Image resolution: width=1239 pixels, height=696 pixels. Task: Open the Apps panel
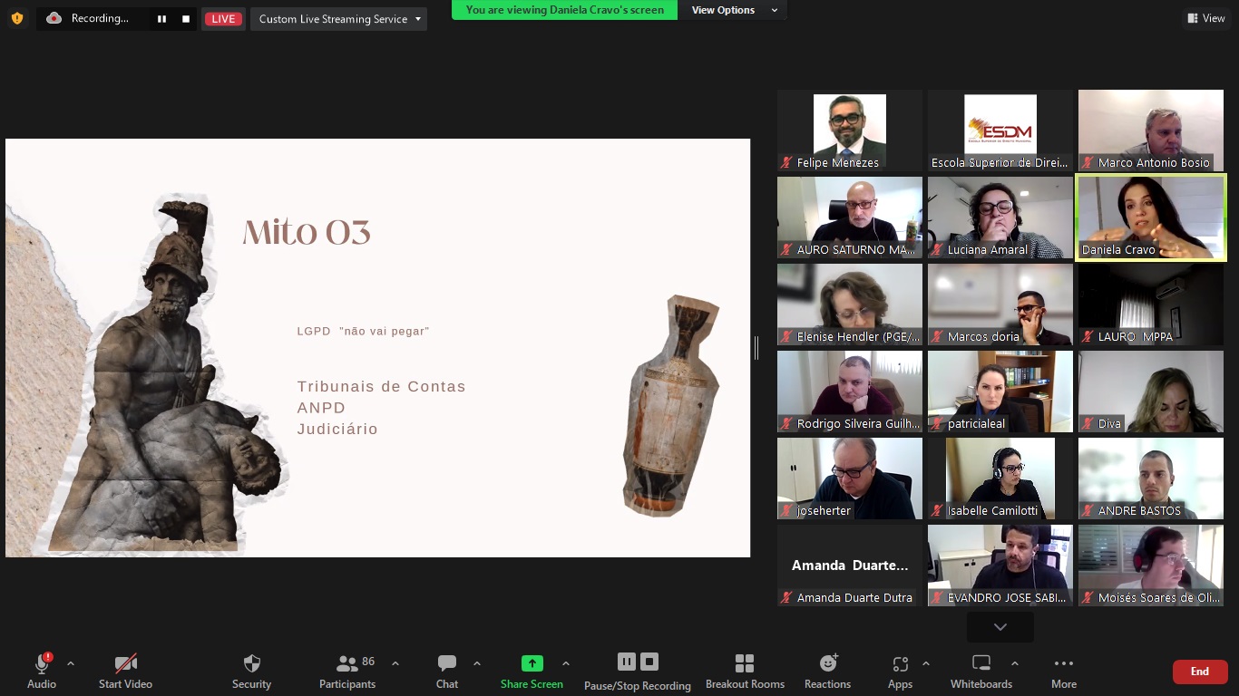[900, 671]
